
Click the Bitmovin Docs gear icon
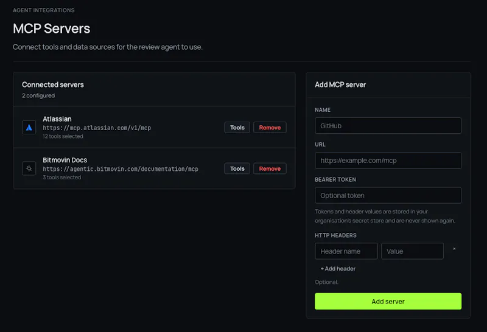click(29, 168)
